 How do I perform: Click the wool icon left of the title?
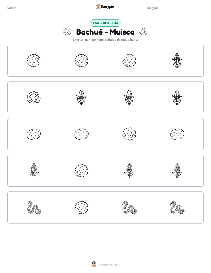pyautogui.click(x=67, y=32)
